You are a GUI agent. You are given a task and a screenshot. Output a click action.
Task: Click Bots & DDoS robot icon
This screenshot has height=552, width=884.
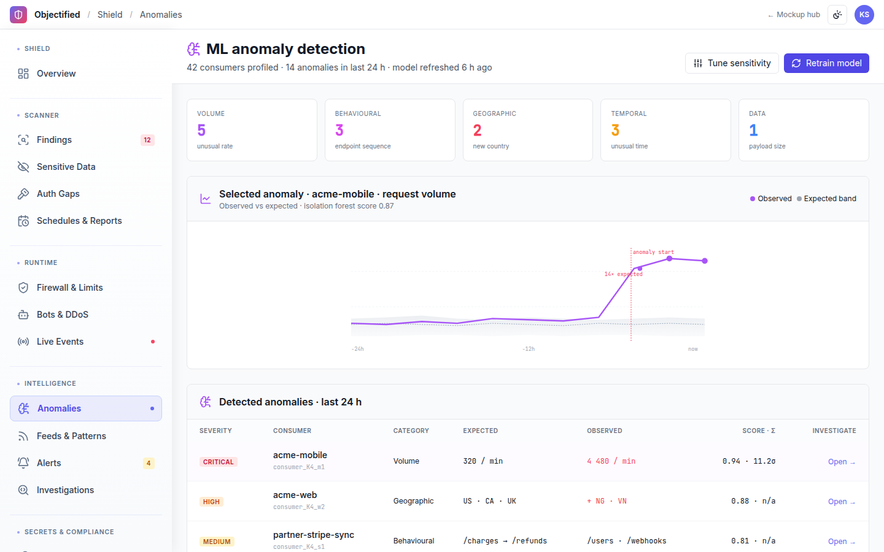(x=23, y=315)
